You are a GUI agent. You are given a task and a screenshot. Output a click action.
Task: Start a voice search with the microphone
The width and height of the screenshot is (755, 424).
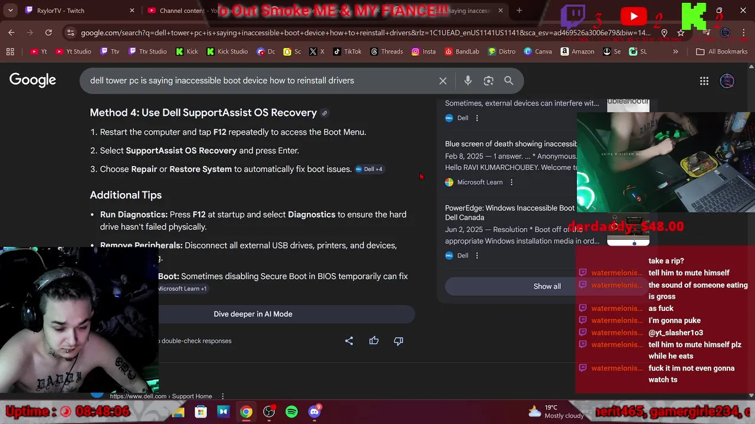coord(468,81)
